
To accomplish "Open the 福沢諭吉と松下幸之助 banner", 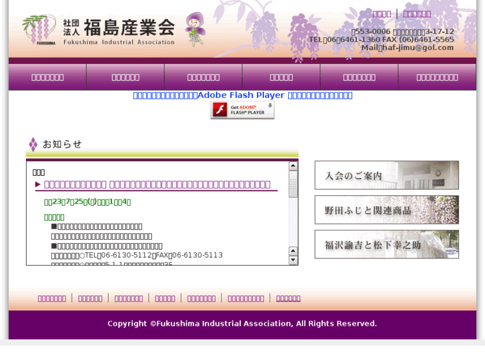I will click(387, 244).
